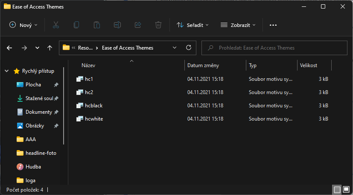Open Dokumenty in the navigation pane
Image resolution: width=353 pixels, height=195 pixels.
tap(38, 112)
